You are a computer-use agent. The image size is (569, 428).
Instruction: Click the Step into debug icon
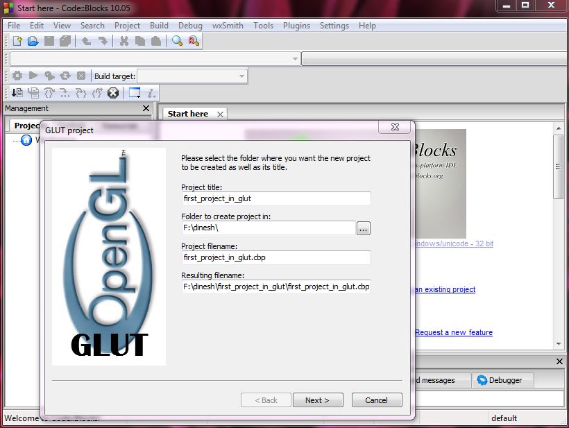point(81,93)
